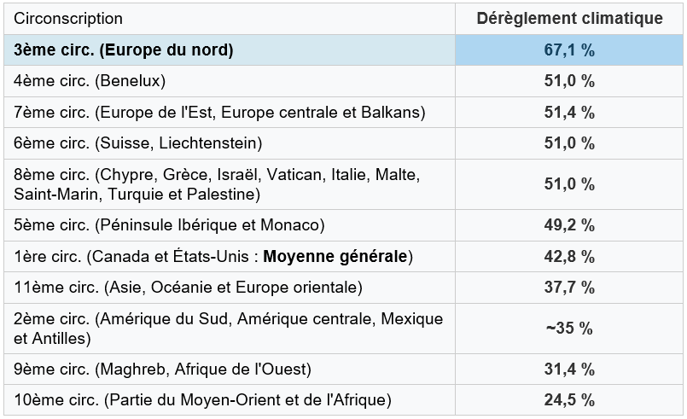Click the 51,4 % percentage cell
Viewport: 687px width, 419px height.
tap(569, 112)
